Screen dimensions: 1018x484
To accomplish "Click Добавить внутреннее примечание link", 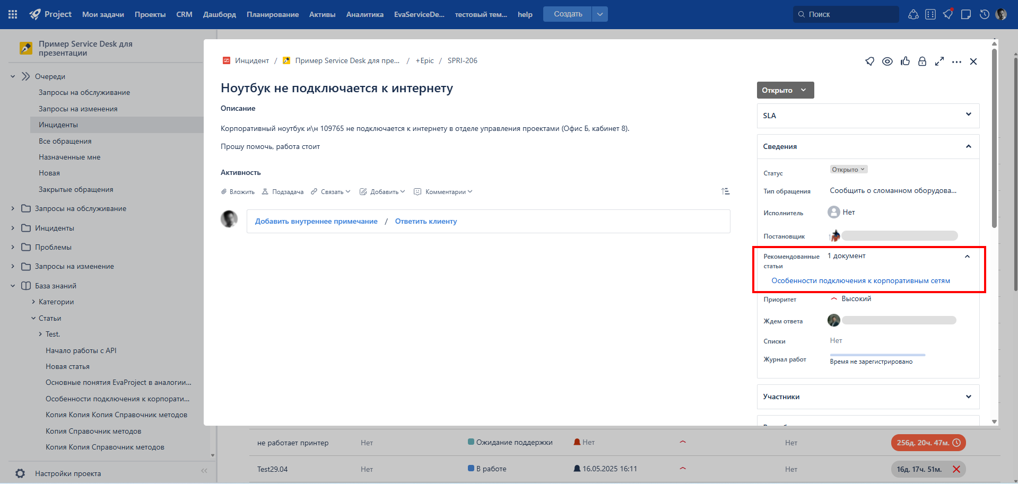I will tap(316, 222).
